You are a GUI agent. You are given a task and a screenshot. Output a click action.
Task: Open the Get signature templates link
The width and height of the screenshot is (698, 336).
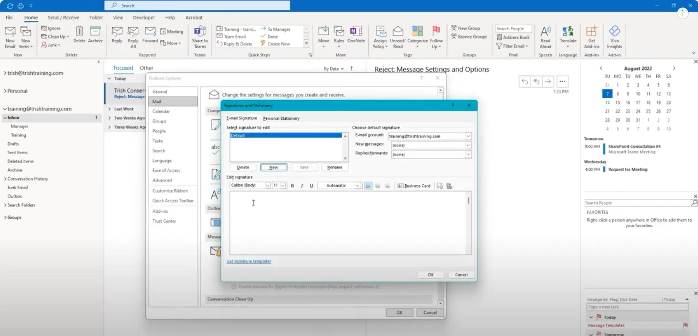click(x=249, y=262)
